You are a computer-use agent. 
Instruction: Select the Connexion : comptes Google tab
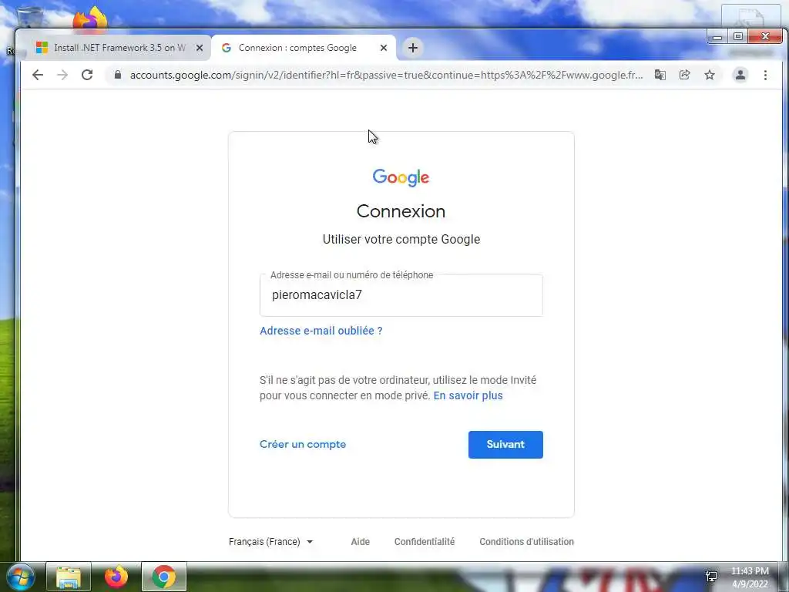[304, 48]
